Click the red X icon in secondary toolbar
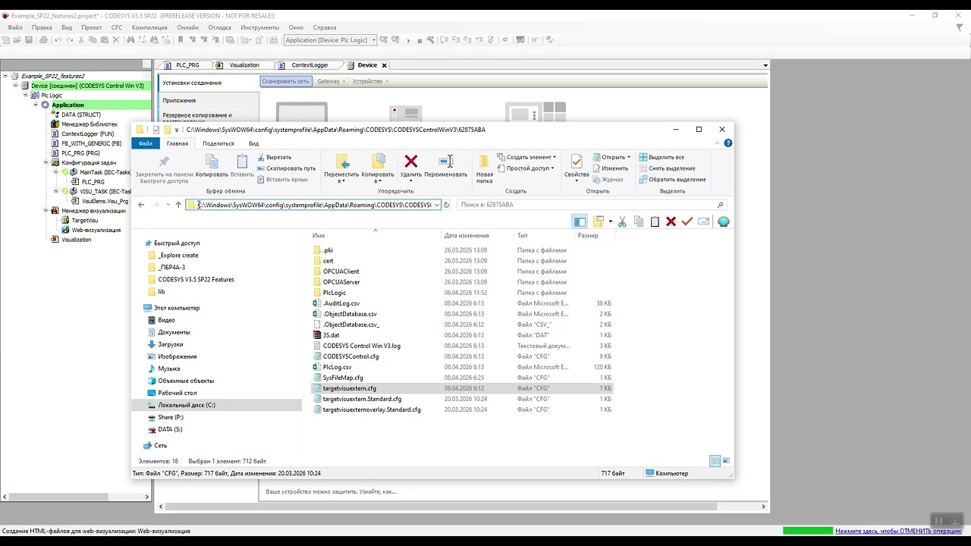Screen dimensions: 971x546 671,221
